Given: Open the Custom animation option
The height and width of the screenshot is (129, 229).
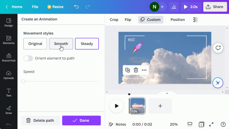Looking at the screenshot, I should pos(151,20).
